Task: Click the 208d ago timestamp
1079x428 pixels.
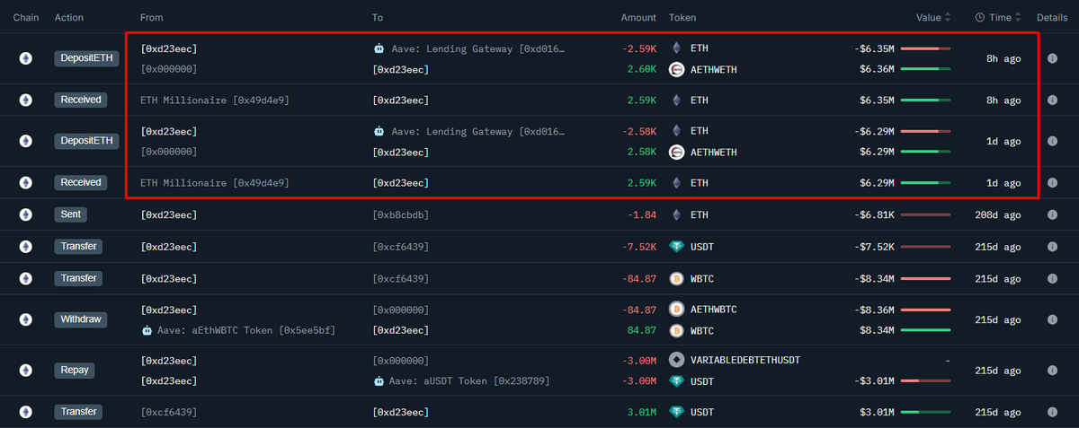Action: pos(998,214)
